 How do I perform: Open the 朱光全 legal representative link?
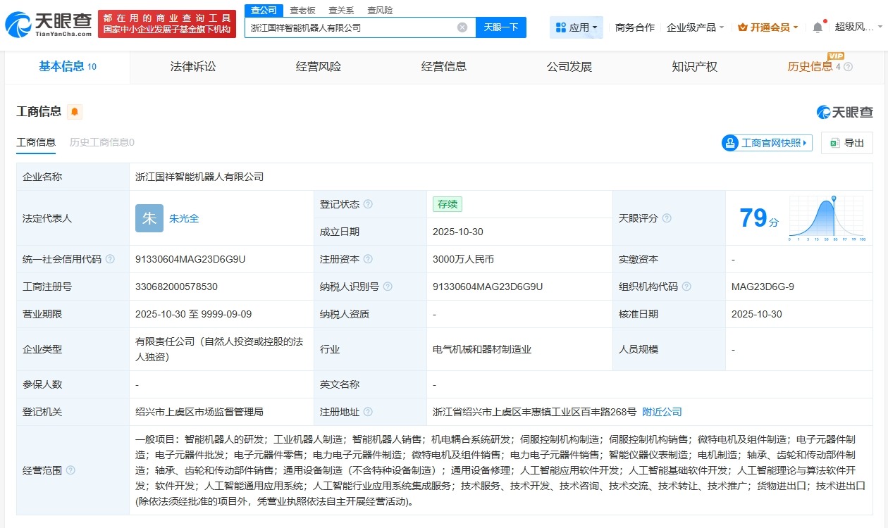(x=184, y=218)
